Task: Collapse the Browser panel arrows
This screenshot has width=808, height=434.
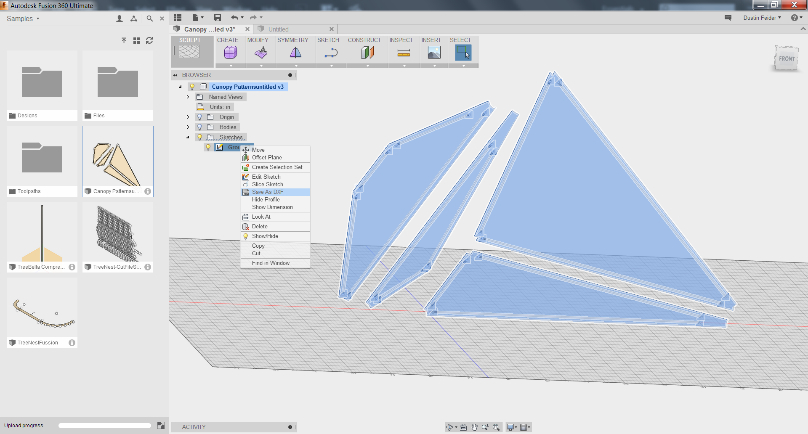Action: [175, 75]
